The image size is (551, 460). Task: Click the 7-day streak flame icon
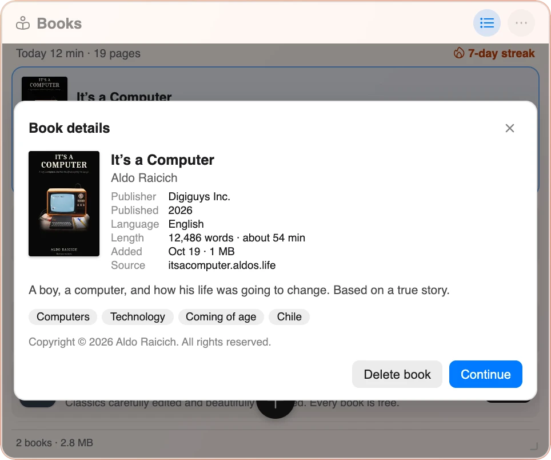tap(459, 53)
